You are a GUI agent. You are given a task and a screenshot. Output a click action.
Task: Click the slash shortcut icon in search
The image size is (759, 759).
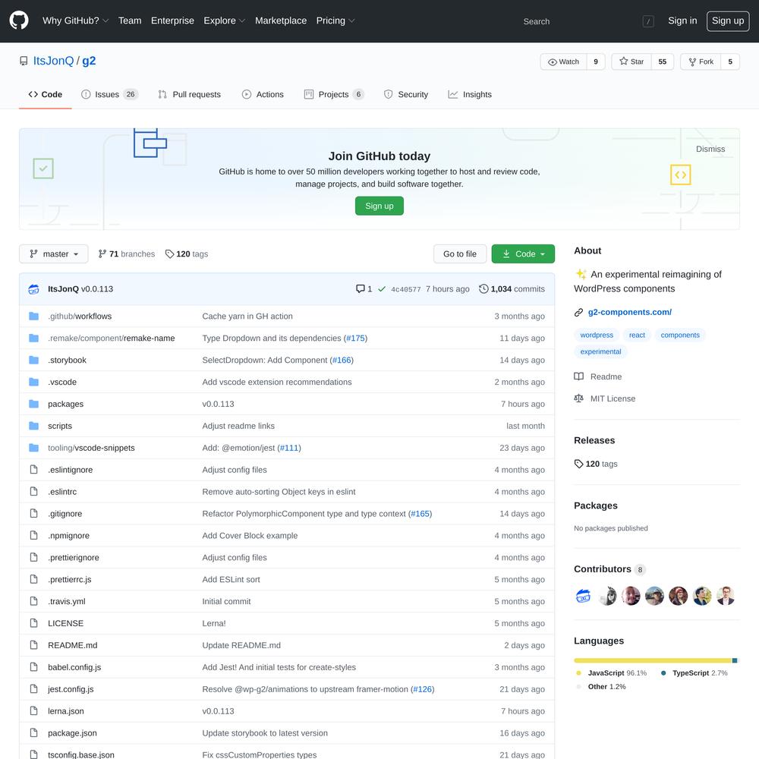coord(648,21)
